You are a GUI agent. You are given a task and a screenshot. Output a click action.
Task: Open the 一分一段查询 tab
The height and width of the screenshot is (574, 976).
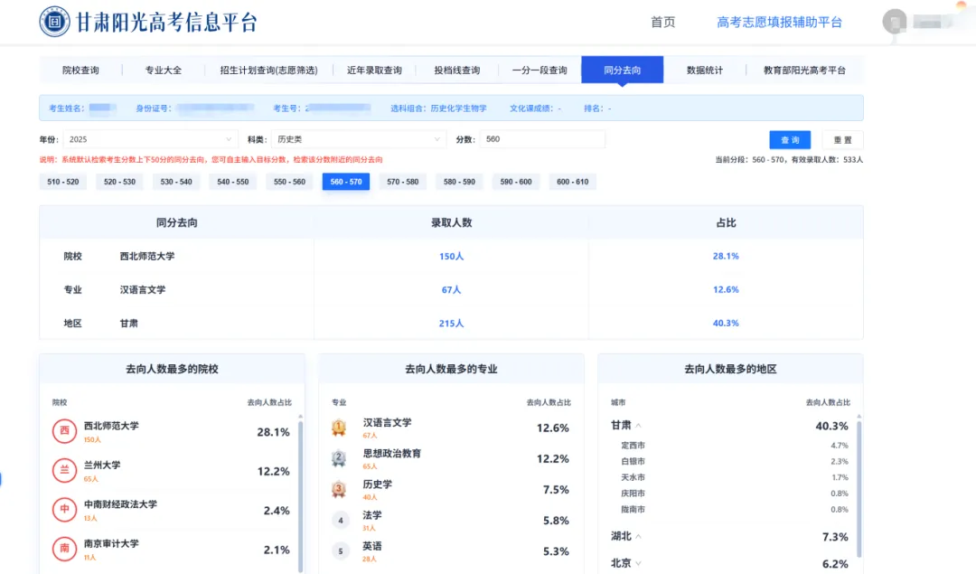pos(540,70)
